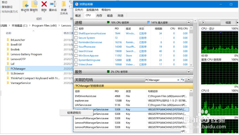Click the BrLauncher folder icon
239x135 pixels.
tap(8, 40)
